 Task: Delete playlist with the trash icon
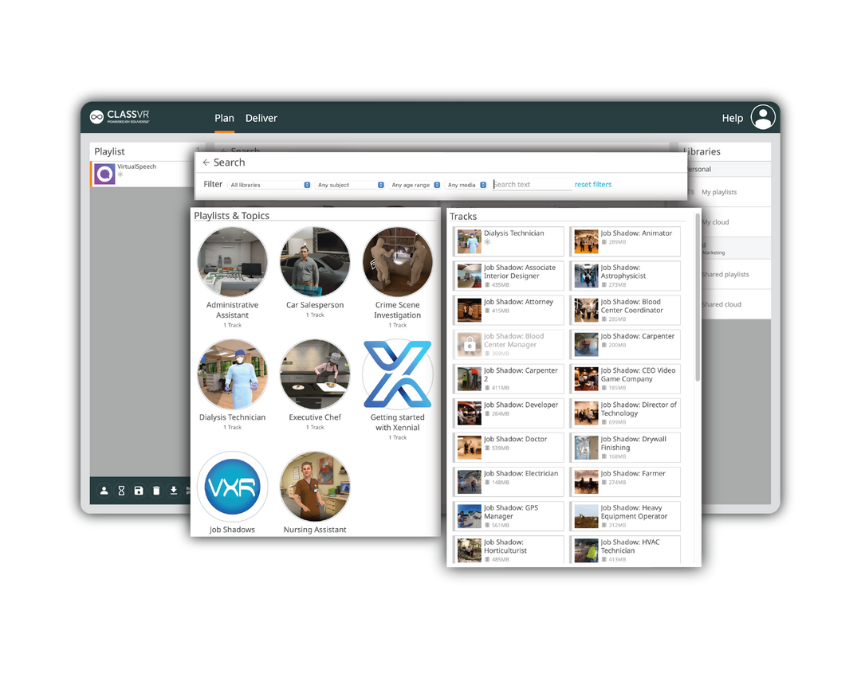click(x=156, y=491)
